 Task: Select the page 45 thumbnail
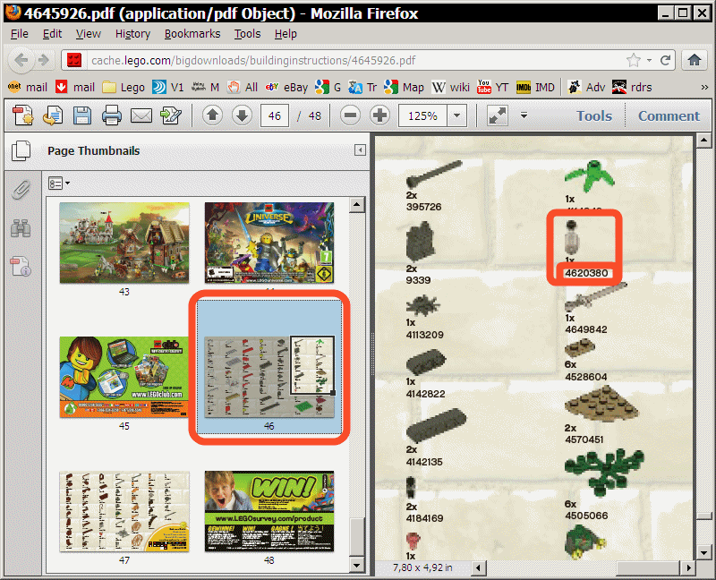[124, 377]
